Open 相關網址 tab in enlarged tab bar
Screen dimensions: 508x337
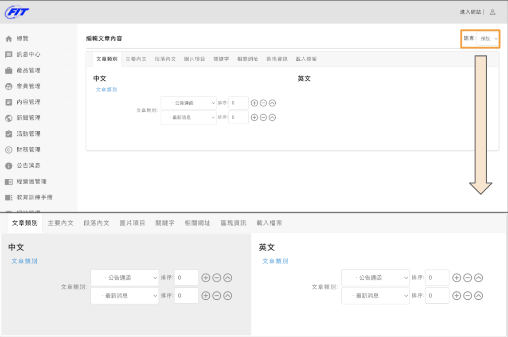coord(198,223)
